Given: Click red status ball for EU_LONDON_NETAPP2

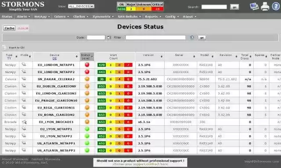Looking at the screenshot, I should pos(87,72).
